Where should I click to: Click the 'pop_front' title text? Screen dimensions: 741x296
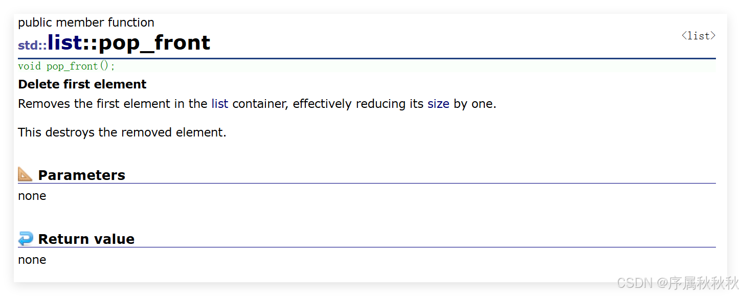154,43
